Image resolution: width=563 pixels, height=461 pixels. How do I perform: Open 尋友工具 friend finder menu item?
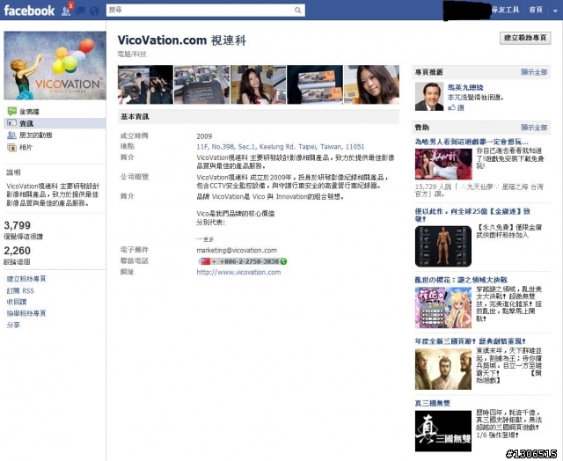pyautogui.click(x=505, y=10)
